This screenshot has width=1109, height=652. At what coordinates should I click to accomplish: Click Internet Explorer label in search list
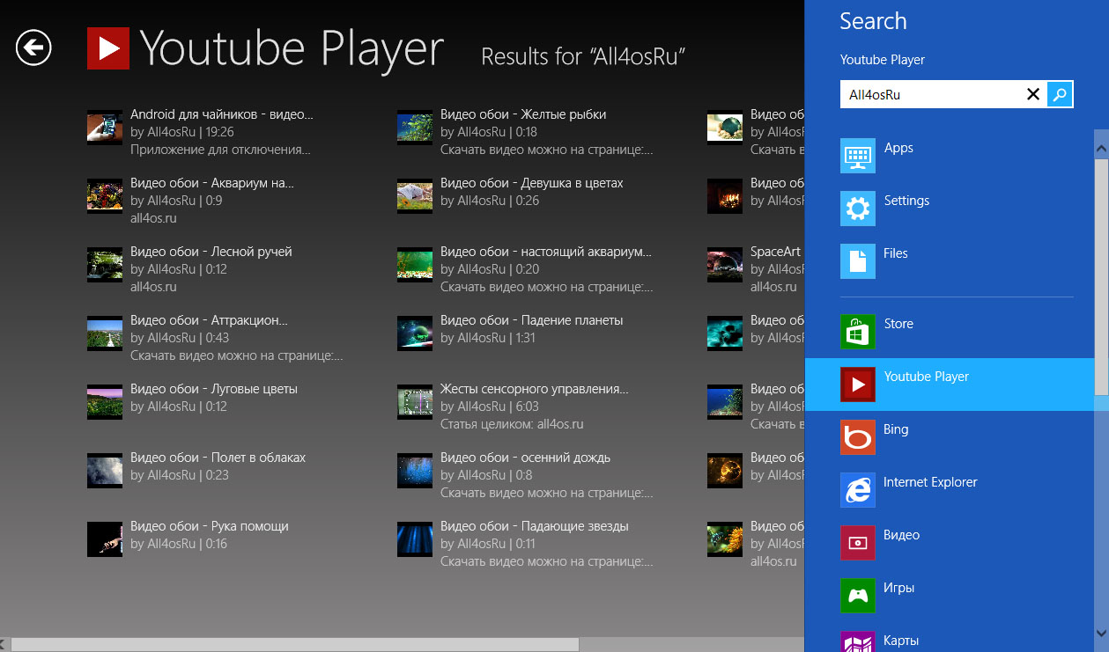[x=930, y=482]
